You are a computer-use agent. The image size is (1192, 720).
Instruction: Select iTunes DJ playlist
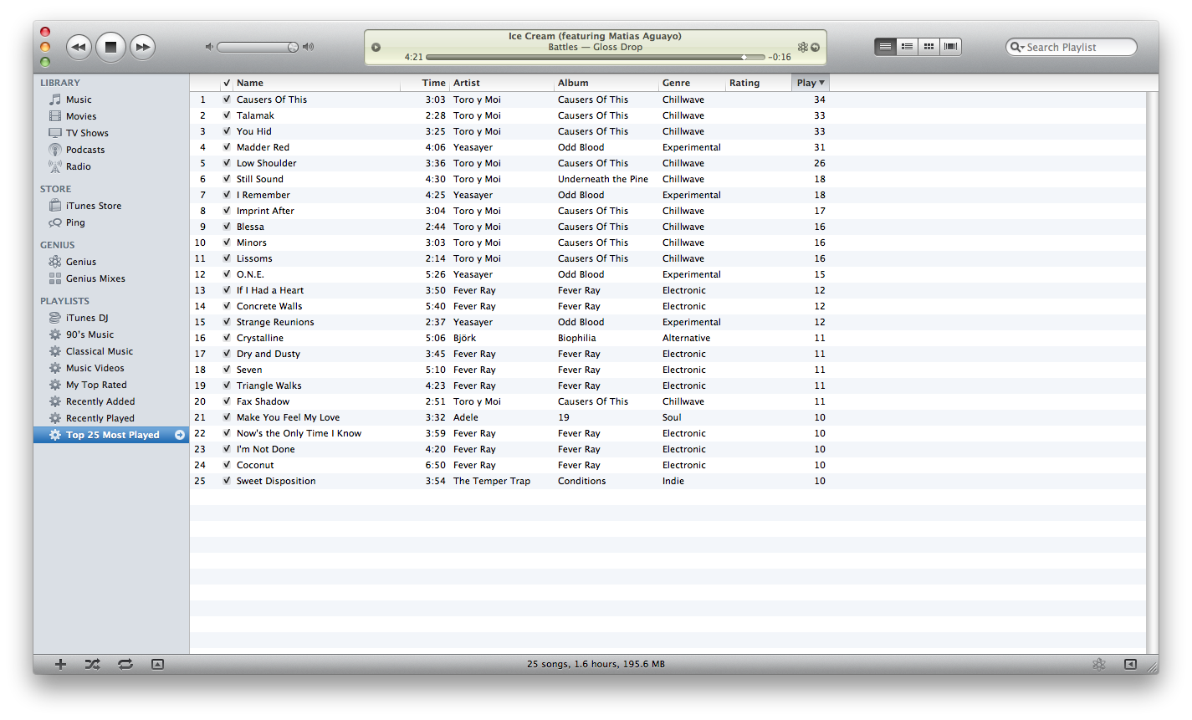pos(87,318)
